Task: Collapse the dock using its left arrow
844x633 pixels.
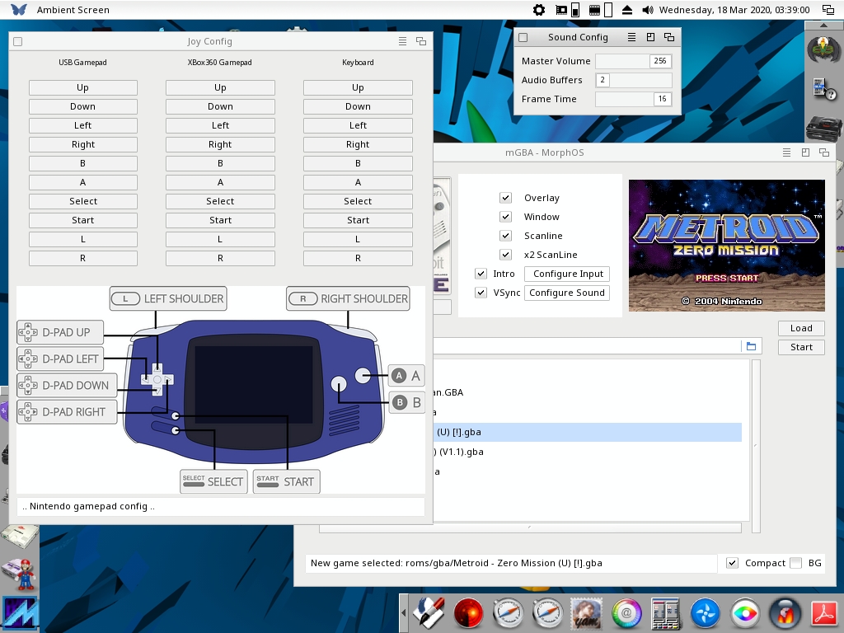Action: pos(404,613)
